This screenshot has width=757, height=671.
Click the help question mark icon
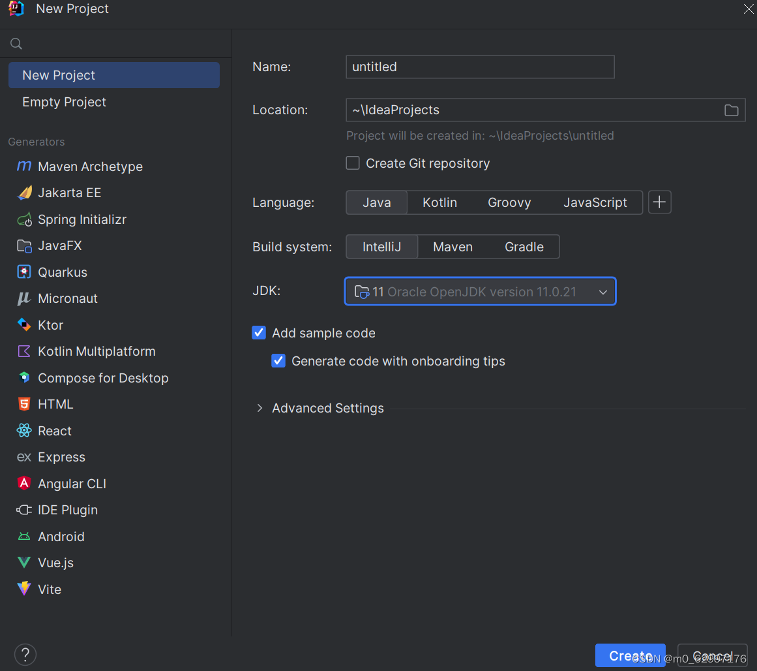click(25, 654)
